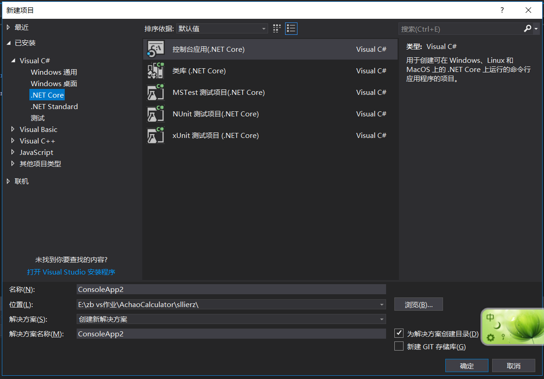Select the .NET Core category

pyautogui.click(x=47, y=95)
